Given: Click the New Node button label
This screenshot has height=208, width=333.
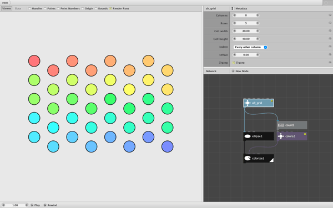Looking at the screenshot, I should coord(242,71).
